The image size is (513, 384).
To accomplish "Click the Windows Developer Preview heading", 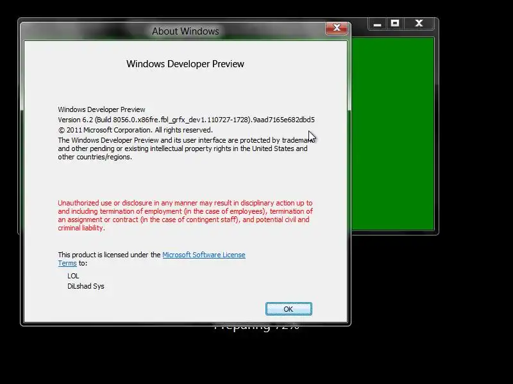I will click(x=185, y=63).
